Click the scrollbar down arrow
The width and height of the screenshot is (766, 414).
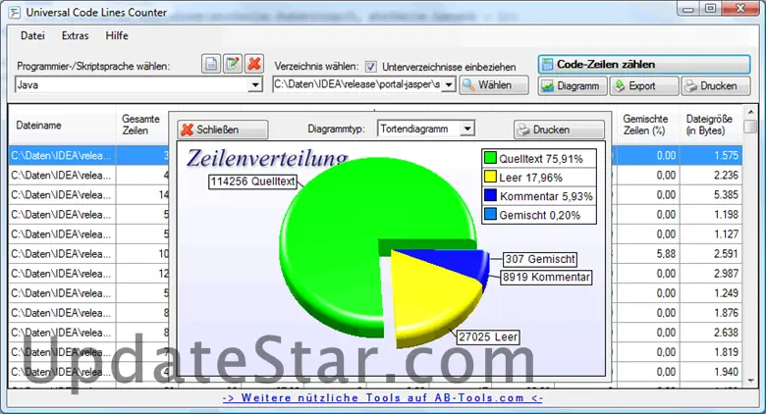[750, 381]
